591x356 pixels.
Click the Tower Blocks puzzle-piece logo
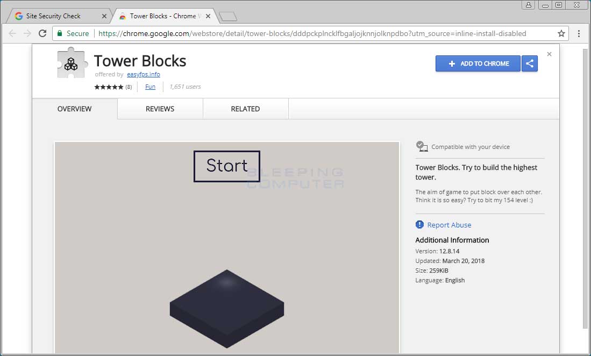click(70, 64)
